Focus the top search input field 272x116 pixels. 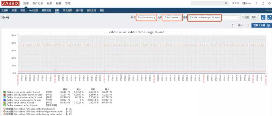[x=208, y=3]
